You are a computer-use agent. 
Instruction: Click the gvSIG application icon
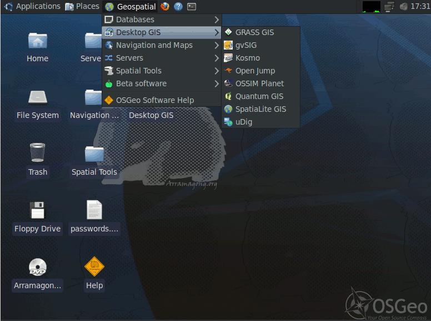(228, 45)
